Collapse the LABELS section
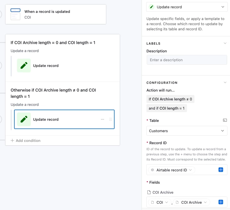 tap(225, 43)
